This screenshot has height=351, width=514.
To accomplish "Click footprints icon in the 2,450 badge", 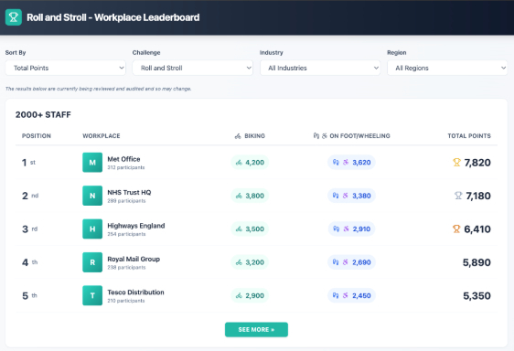I will point(336,295).
